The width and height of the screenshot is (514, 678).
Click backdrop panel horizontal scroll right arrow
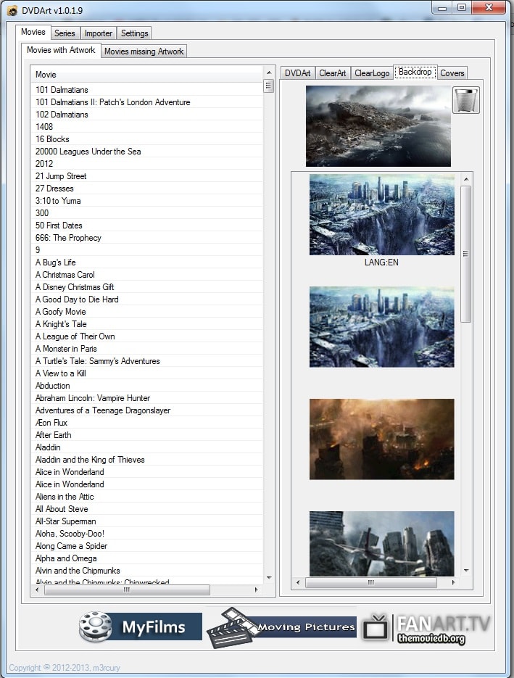[454, 583]
